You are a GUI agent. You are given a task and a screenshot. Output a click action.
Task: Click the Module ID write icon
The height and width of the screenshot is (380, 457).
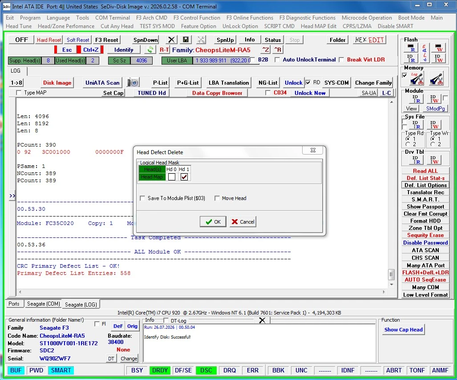434,98
